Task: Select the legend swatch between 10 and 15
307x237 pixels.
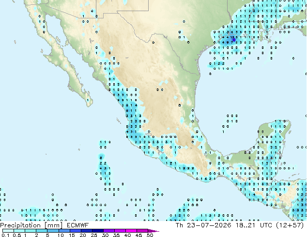Action: click(64, 231)
